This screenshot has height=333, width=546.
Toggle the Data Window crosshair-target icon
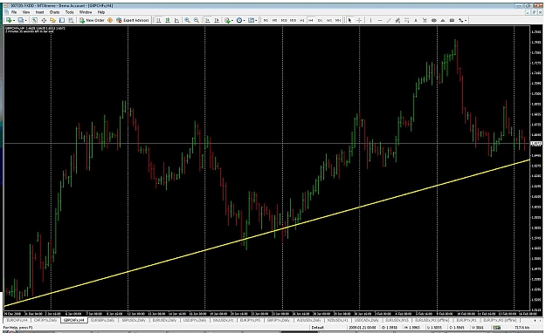pyautogui.click(x=44, y=20)
